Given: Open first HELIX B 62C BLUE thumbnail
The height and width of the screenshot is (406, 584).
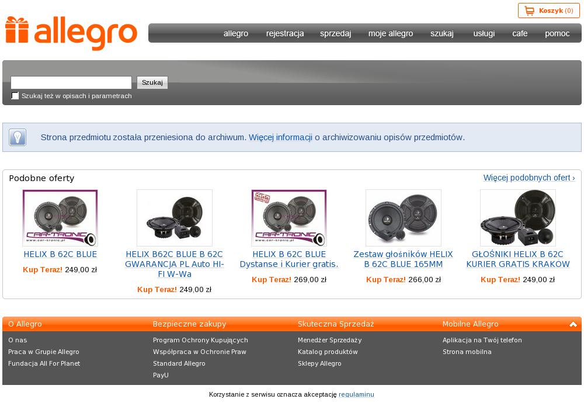Looking at the screenshot, I should coord(60,218).
